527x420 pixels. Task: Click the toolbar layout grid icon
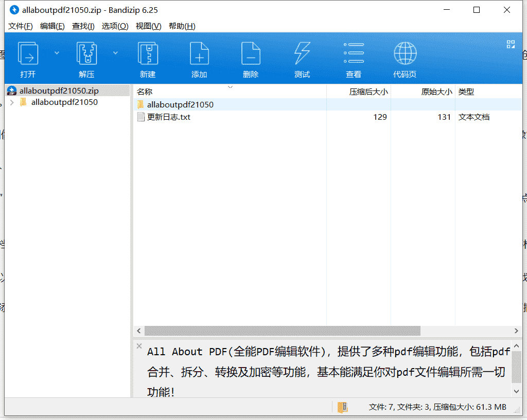pos(511,44)
